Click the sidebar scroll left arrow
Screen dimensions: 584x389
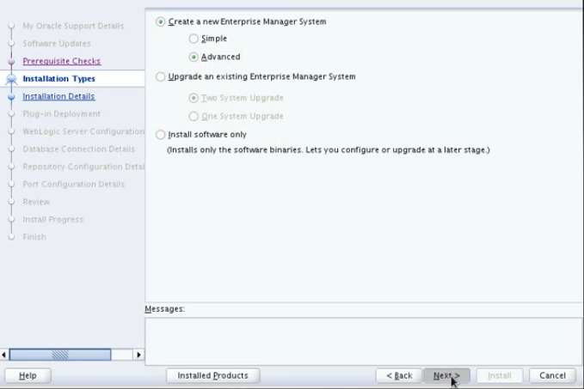4,355
